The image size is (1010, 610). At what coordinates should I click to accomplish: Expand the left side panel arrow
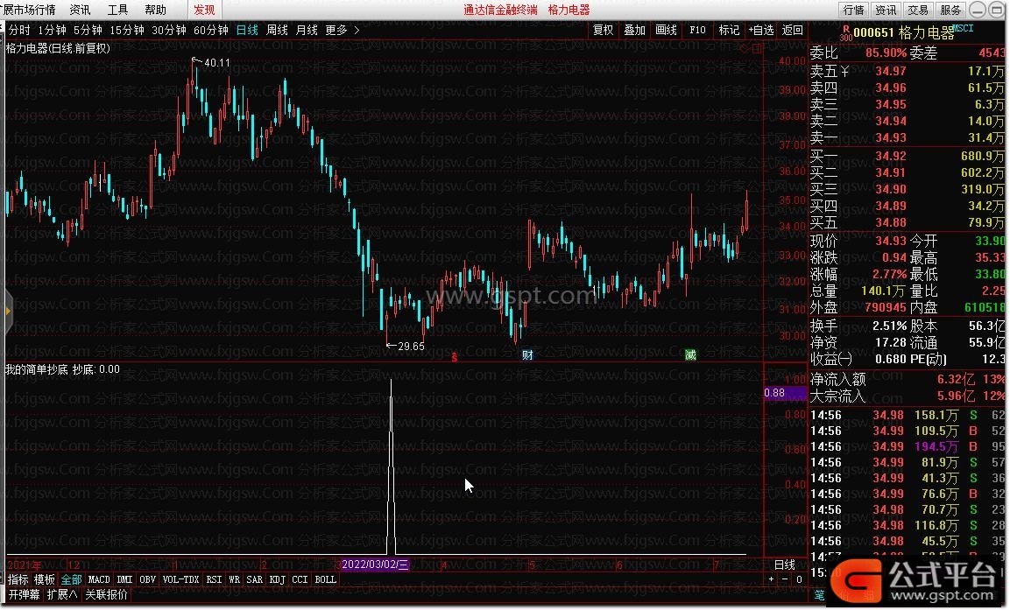point(8,312)
